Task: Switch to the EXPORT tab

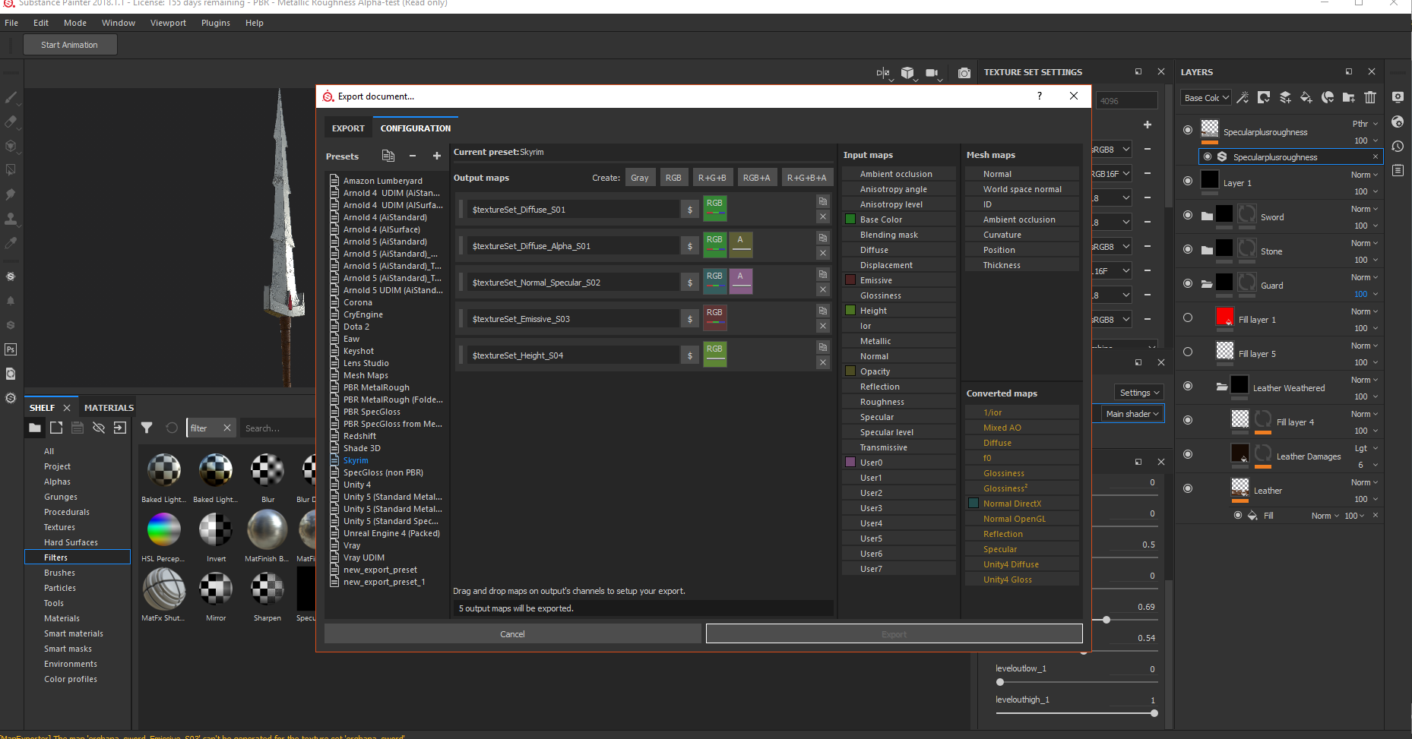Action: 348,128
